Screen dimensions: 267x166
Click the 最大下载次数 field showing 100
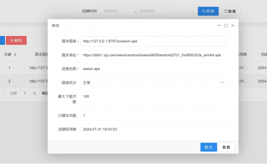pyautogui.click(x=153, y=96)
